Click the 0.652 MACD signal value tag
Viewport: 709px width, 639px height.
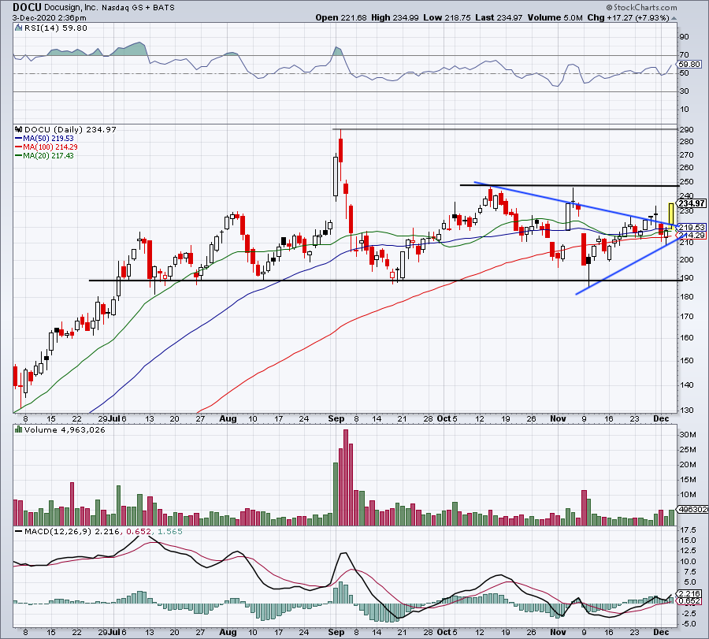click(689, 601)
